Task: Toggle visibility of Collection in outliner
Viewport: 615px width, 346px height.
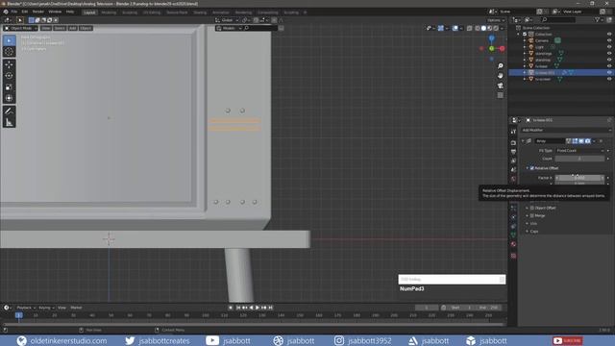Action: (609, 35)
